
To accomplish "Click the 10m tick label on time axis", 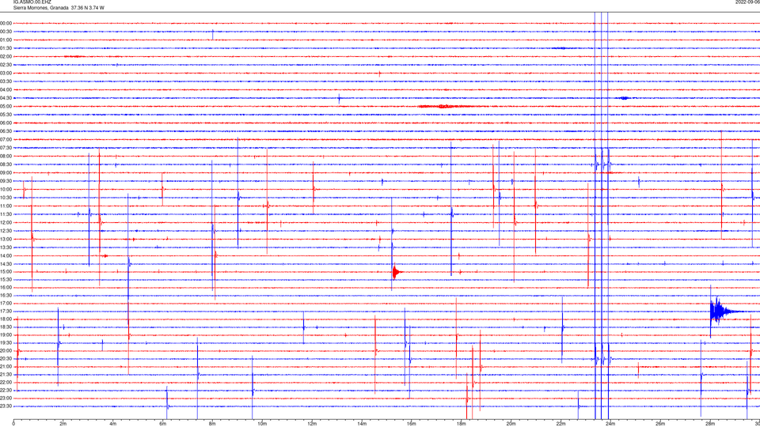I will click(x=262, y=424).
